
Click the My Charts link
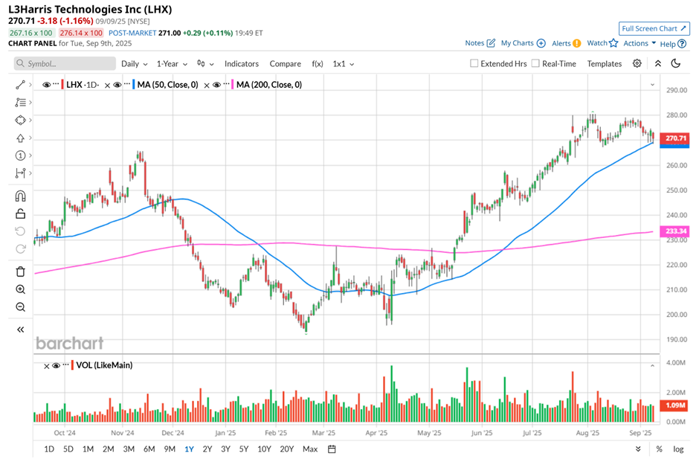[x=523, y=43]
